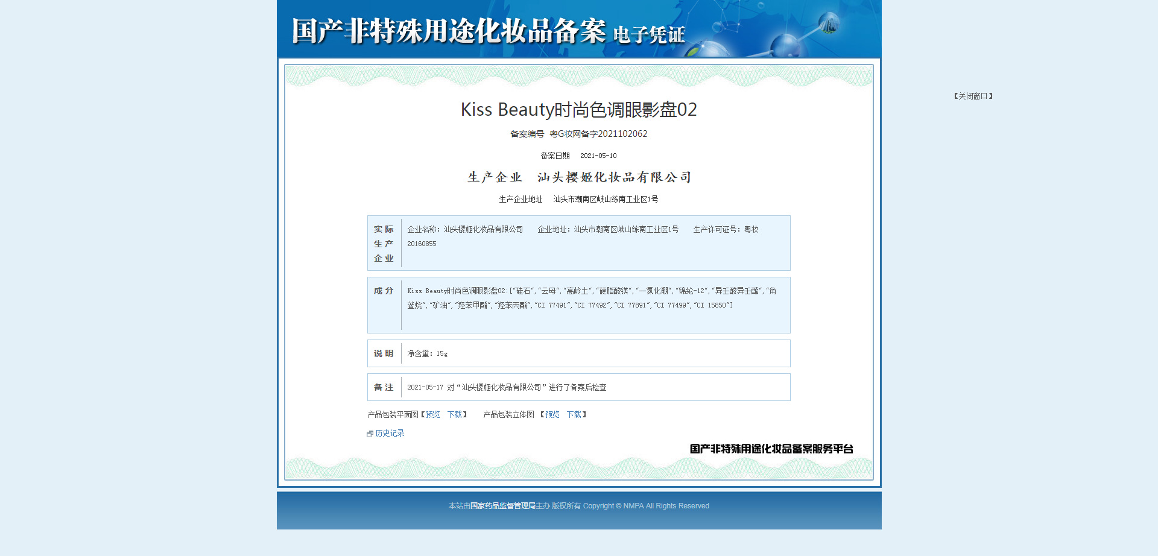Click the 实际生产企业 section label
The image size is (1158, 556).
coord(384,244)
